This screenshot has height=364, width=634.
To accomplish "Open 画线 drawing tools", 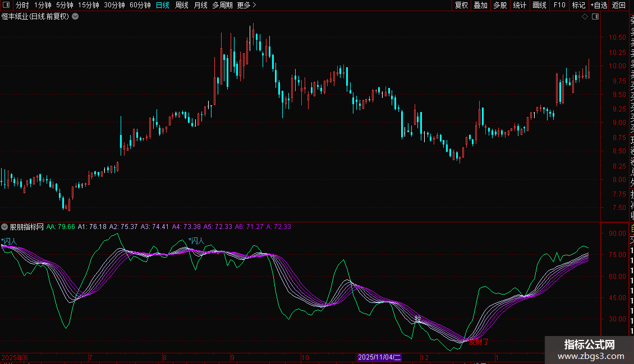I will tap(539, 5).
